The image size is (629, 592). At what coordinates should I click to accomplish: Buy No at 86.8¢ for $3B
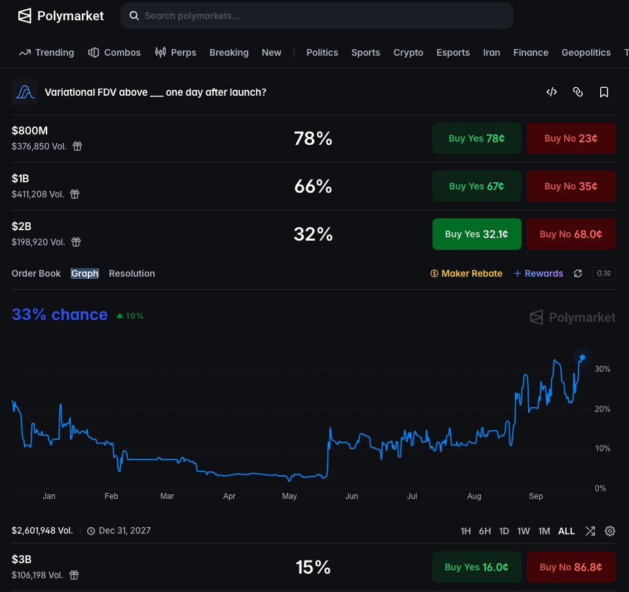[571, 567]
